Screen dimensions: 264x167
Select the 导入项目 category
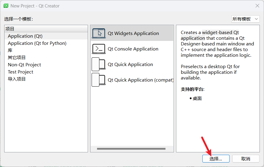46,79
